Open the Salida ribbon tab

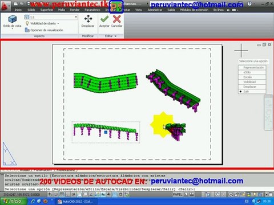pyautogui.click(x=171, y=10)
